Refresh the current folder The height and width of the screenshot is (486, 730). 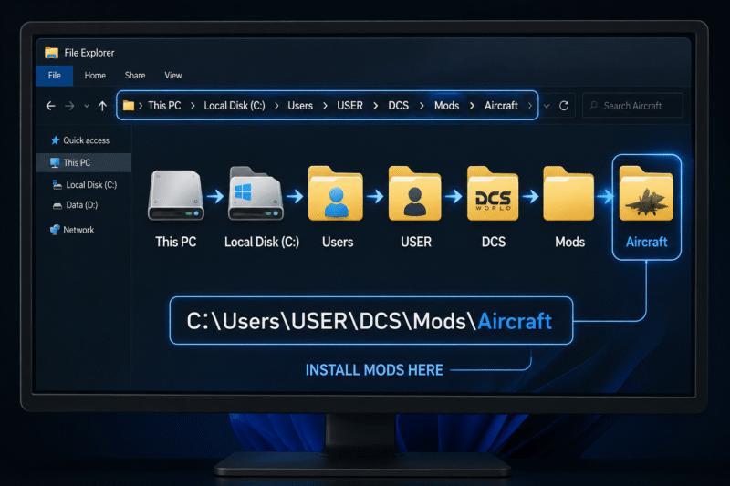pyautogui.click(x=564, y=106)
